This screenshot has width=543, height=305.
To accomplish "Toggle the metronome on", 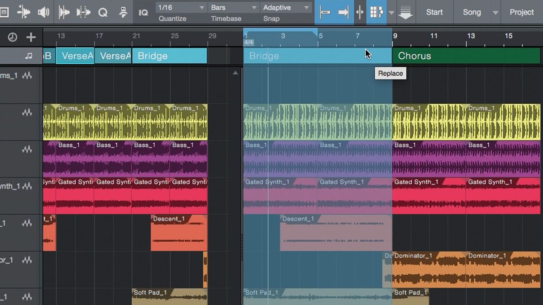I will pos(5,12).
